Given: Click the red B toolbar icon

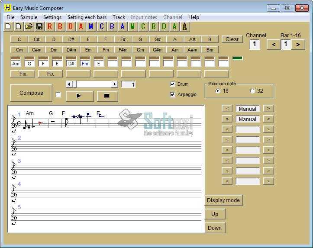Looking at the screenshot, I should [60, 26].
